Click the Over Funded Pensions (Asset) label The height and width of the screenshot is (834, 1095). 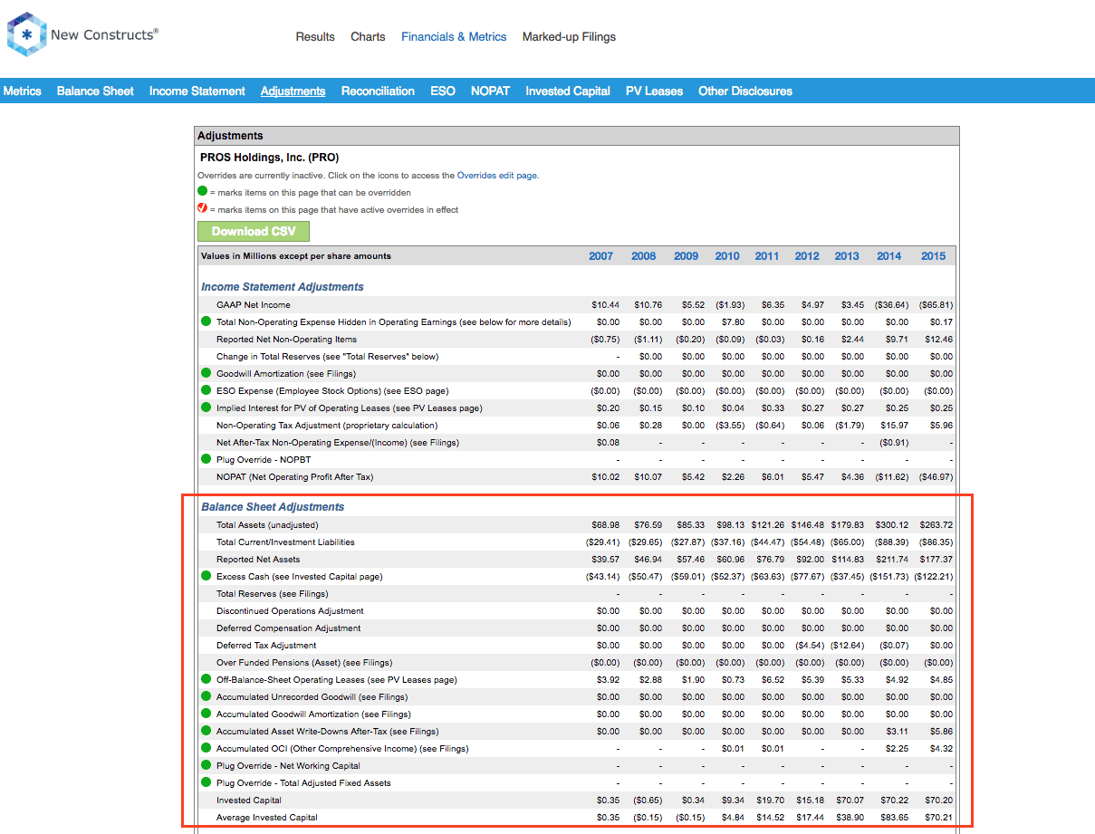tap(304, 663)
